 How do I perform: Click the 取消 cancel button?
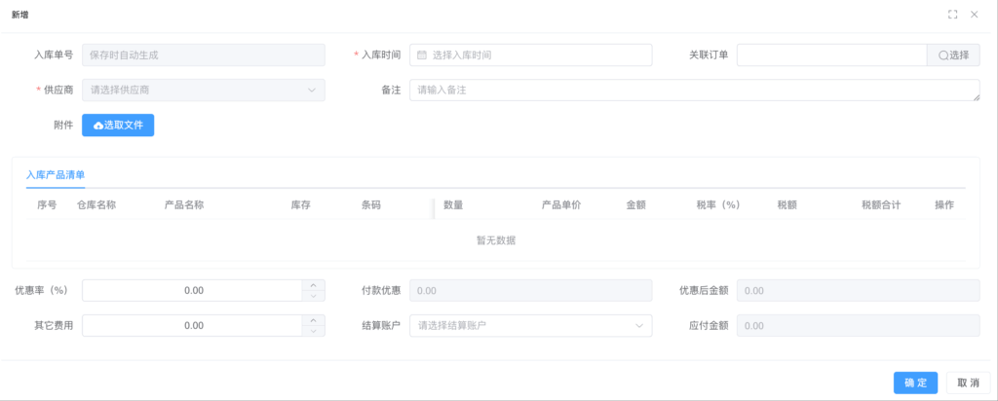click(x=968, y=383)
